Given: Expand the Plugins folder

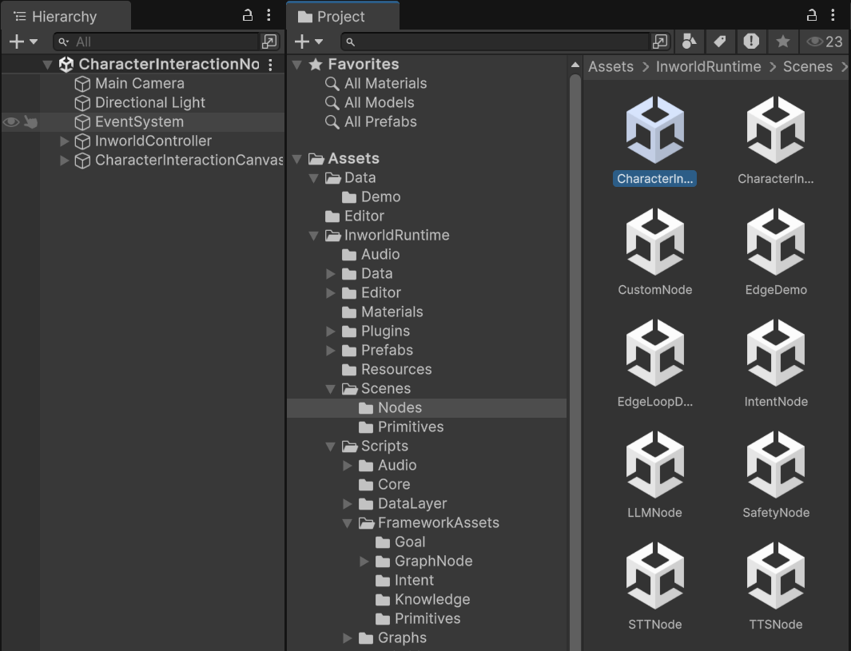Looking at the screenshot, I should (x=331, y=331).
